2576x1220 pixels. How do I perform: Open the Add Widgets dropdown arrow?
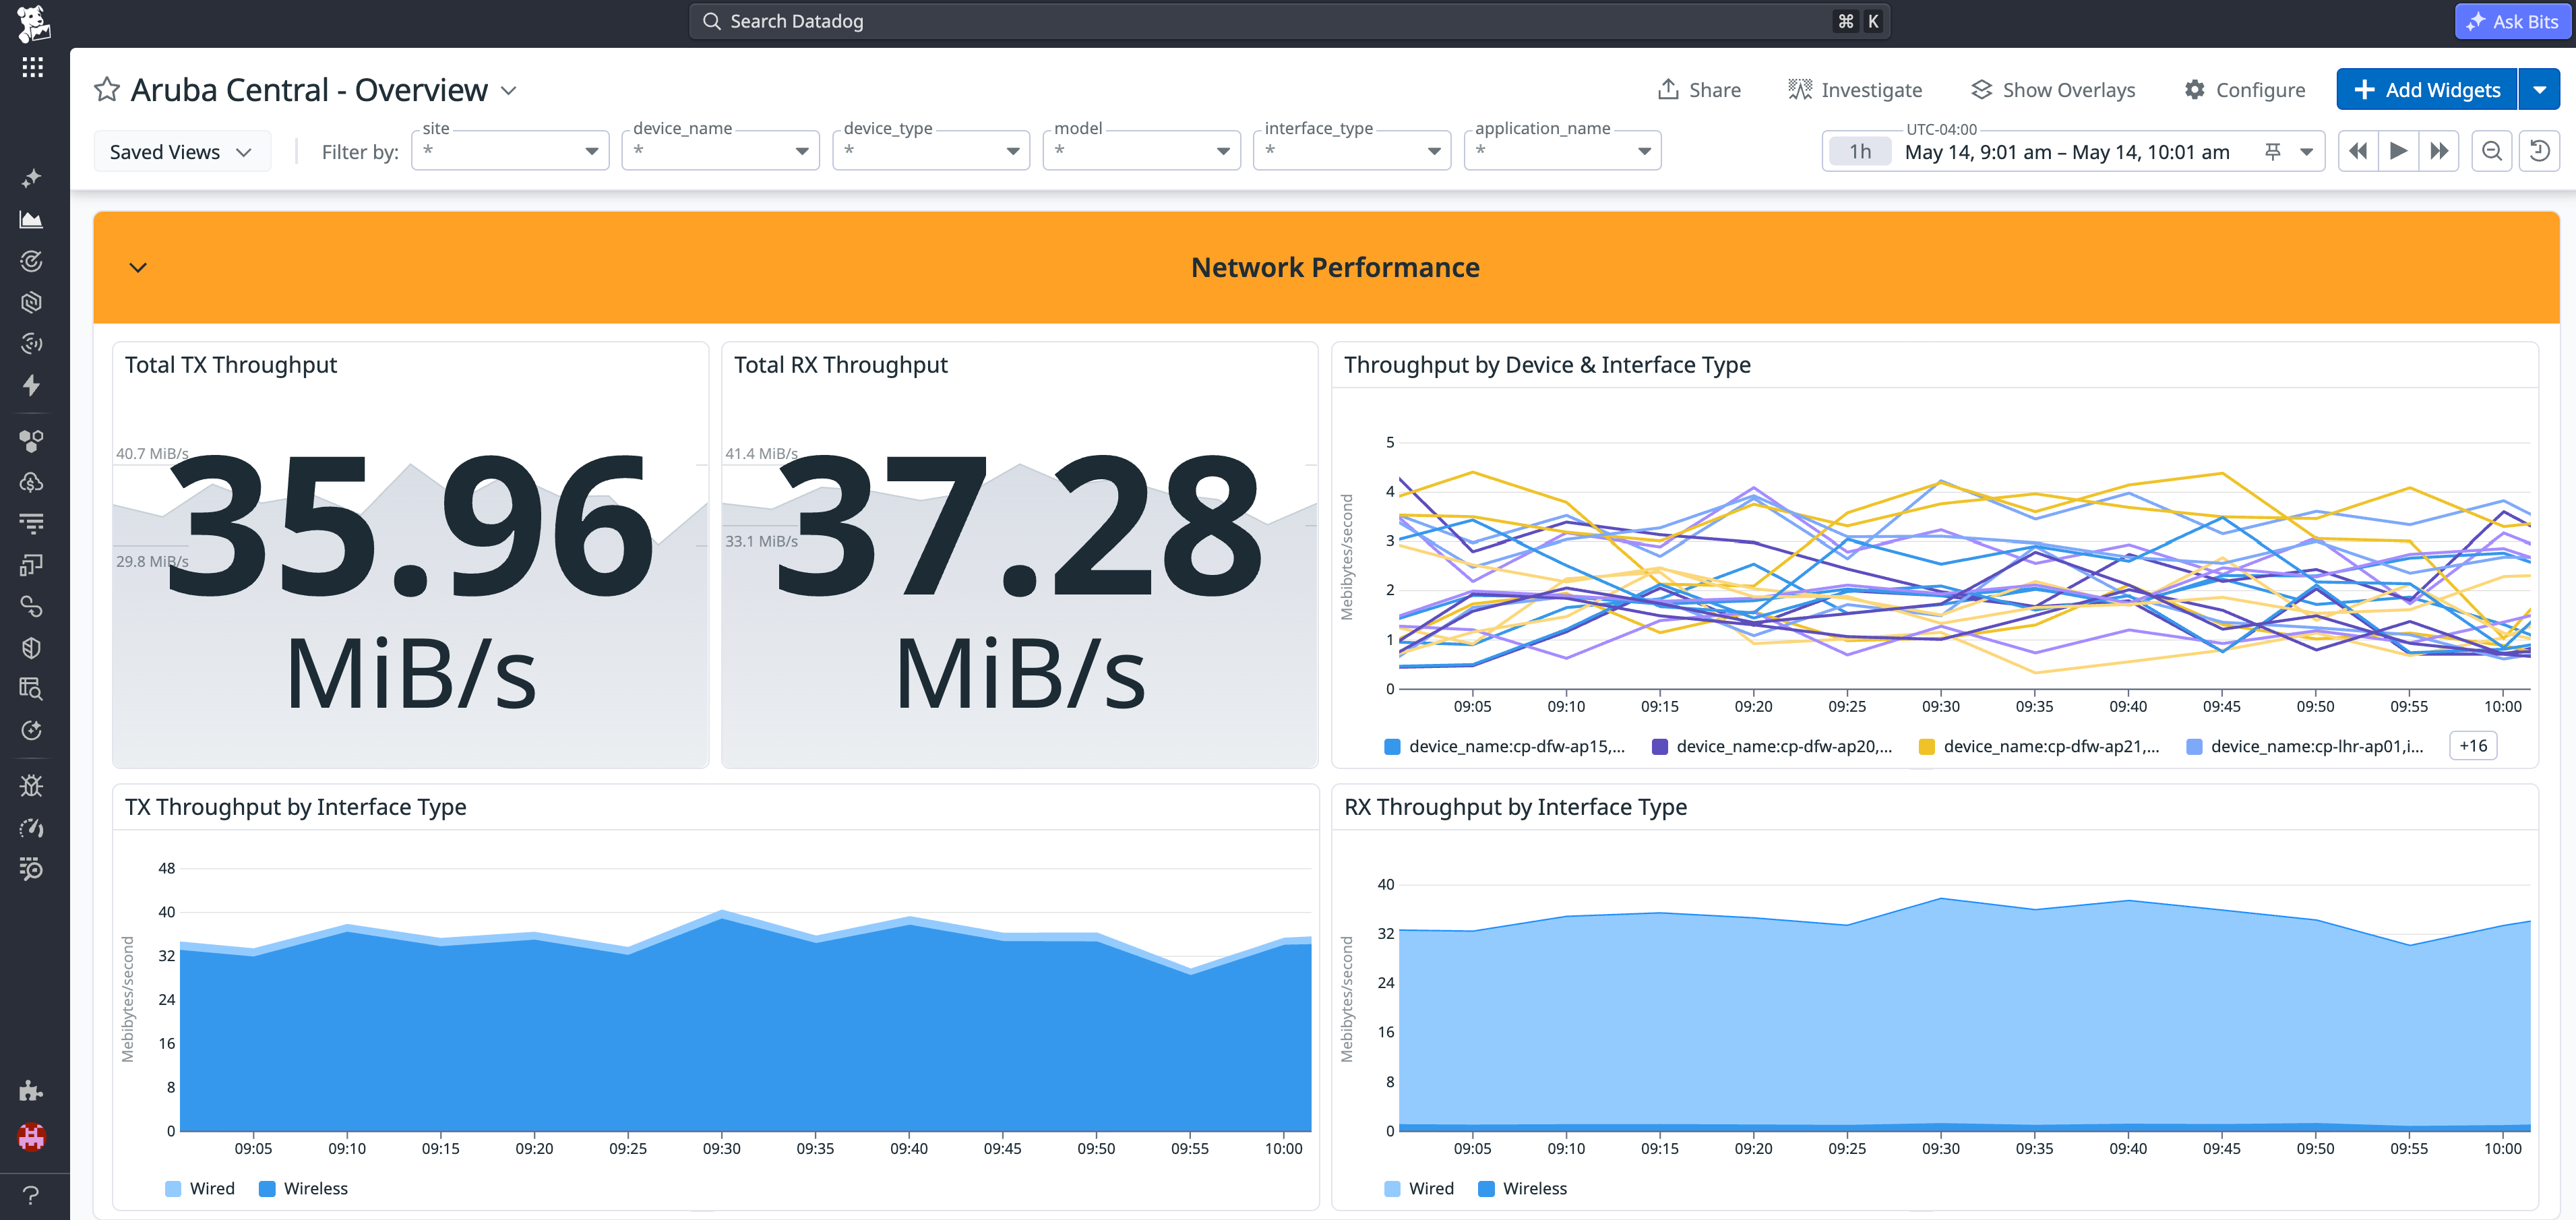click(x=2539, y=90)
